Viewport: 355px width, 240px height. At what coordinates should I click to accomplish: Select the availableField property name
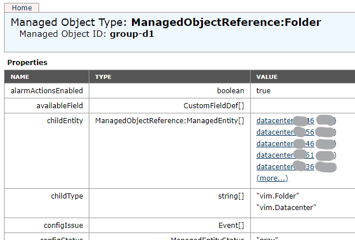point(59,106)
